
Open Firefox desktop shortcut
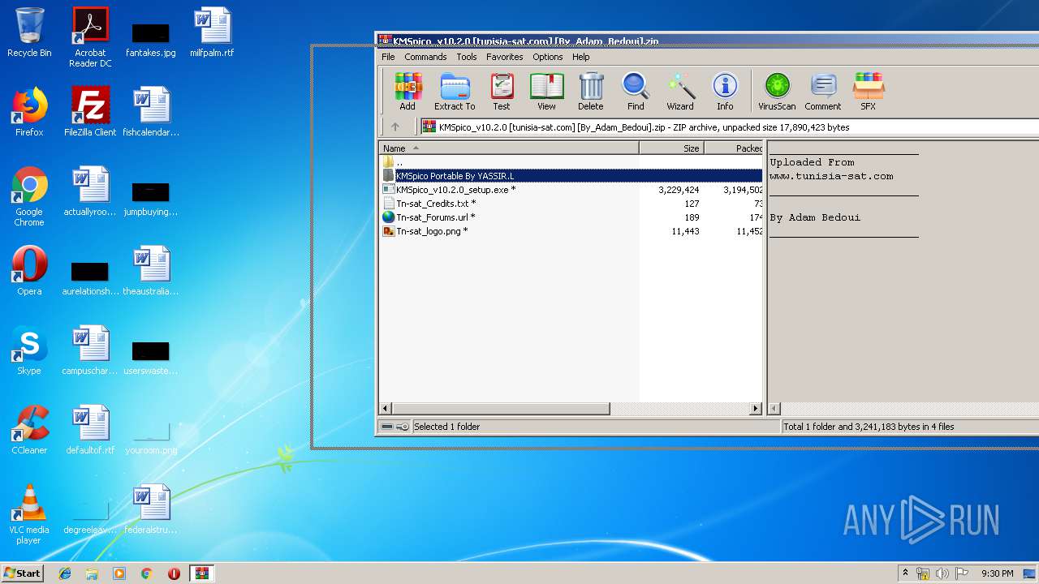[x=29, y=112]
